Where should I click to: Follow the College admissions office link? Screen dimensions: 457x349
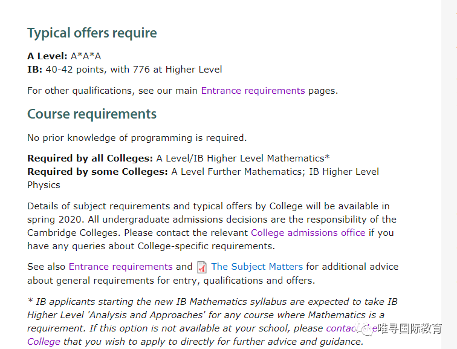tap(308, 233)
